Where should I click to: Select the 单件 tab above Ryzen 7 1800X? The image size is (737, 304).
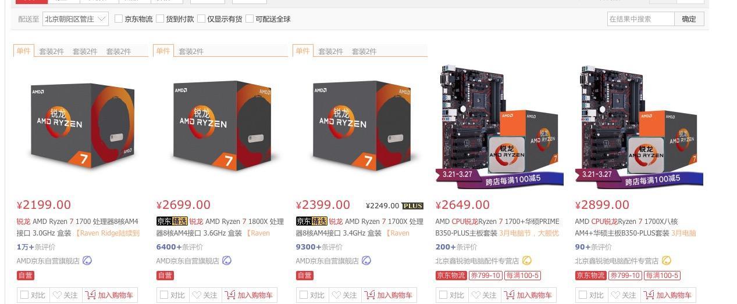(163, 50)
